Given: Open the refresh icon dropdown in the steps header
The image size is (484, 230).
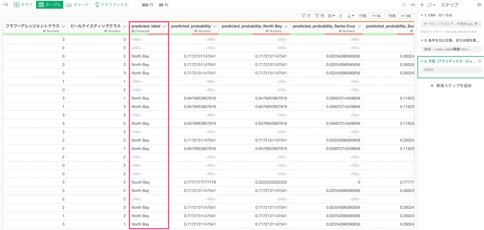Looking at the screenshot, I should 431,5.
